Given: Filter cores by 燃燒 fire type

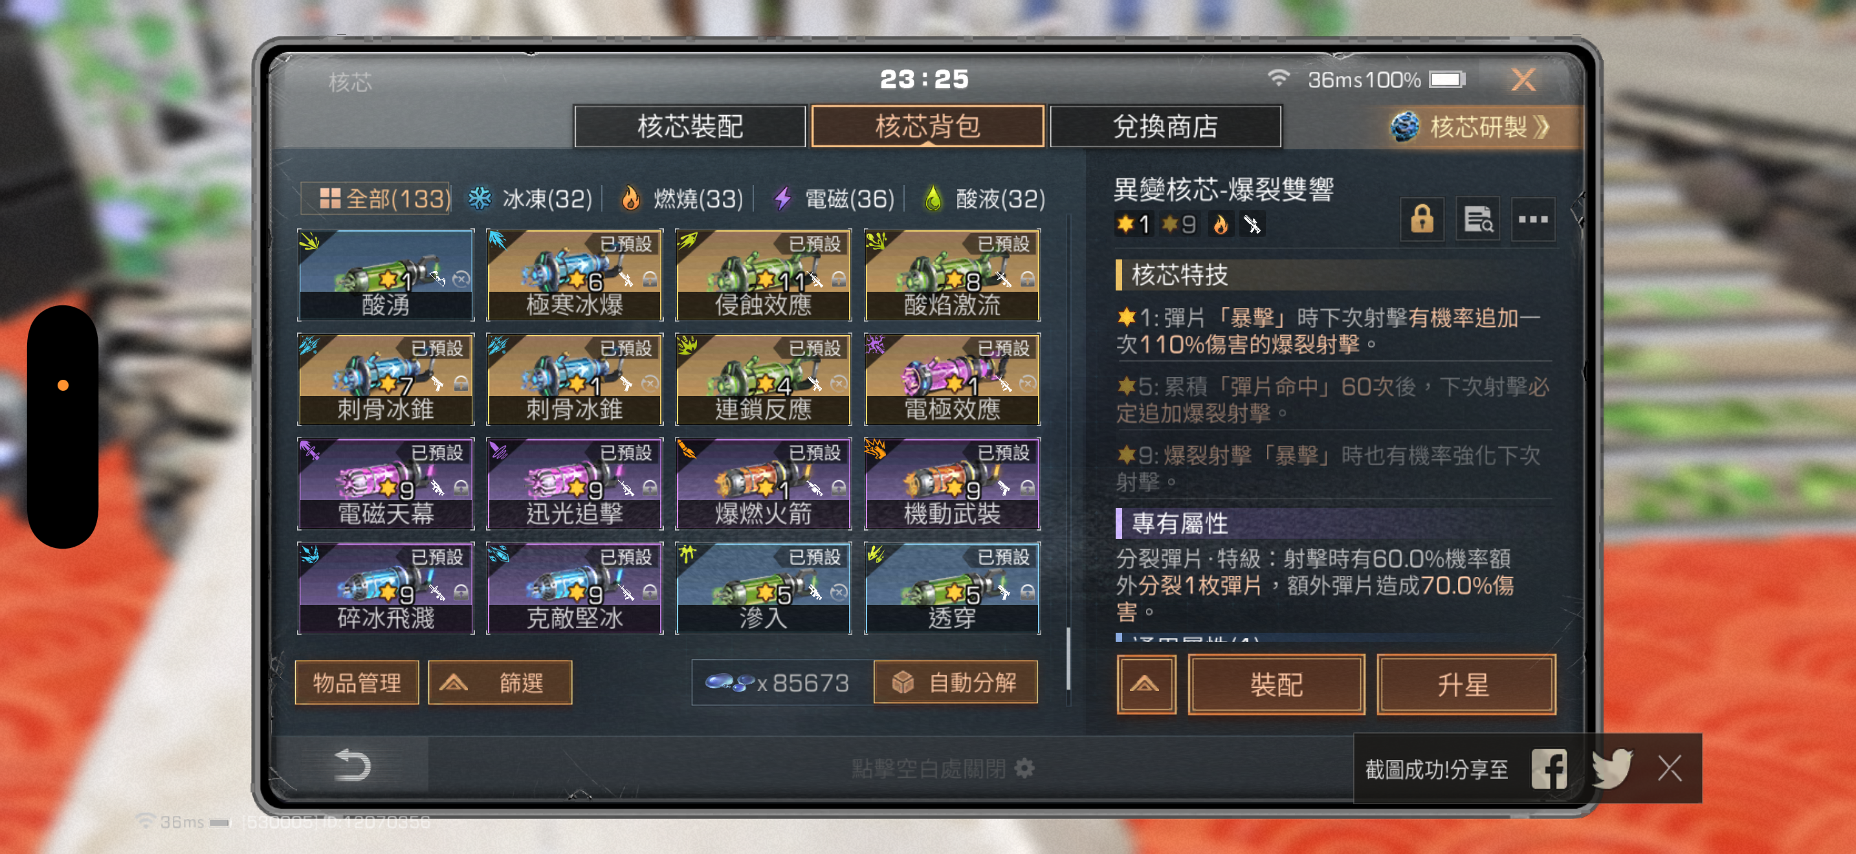Looking at the screenshot, I should pyautogui.click(x=682, y=199).
